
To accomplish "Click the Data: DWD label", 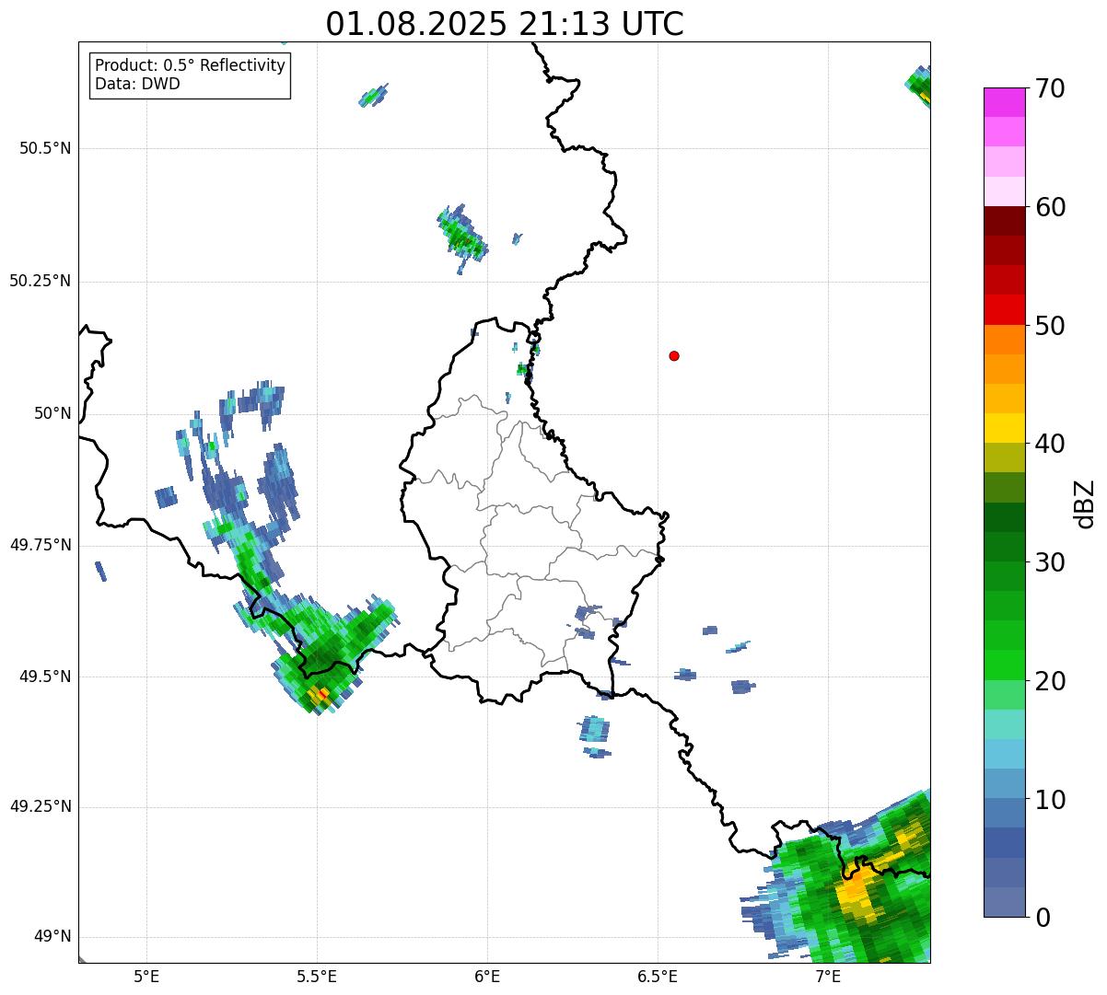I will click(137, 84).
